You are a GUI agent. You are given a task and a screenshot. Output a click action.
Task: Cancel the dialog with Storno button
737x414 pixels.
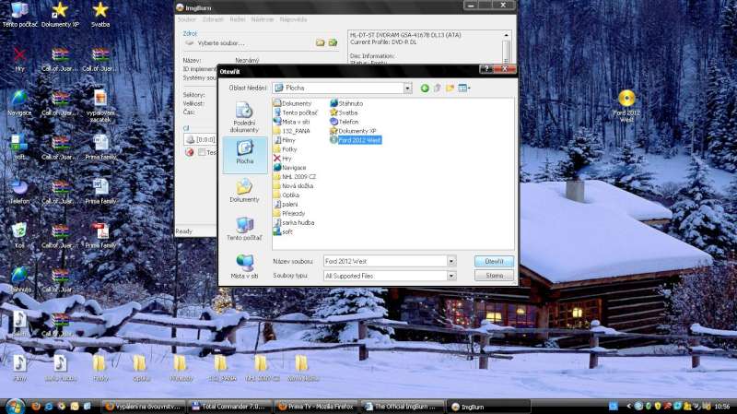click(495, 276)
